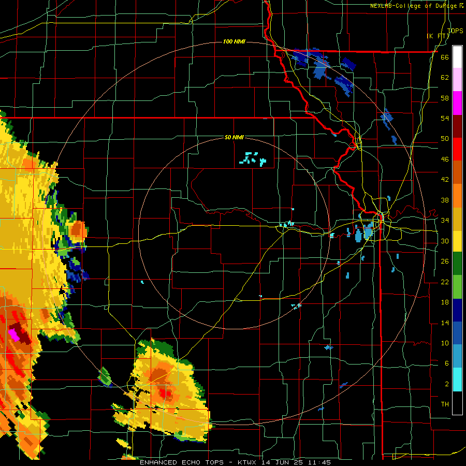Viewport: 466px width, 466px height.
Task: Click the 42 value on the legend
Action: click(x=445, y=180)
